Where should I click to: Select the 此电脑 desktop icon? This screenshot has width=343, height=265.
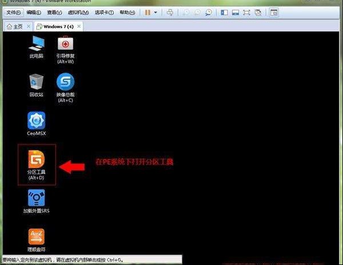click(37, 46)
